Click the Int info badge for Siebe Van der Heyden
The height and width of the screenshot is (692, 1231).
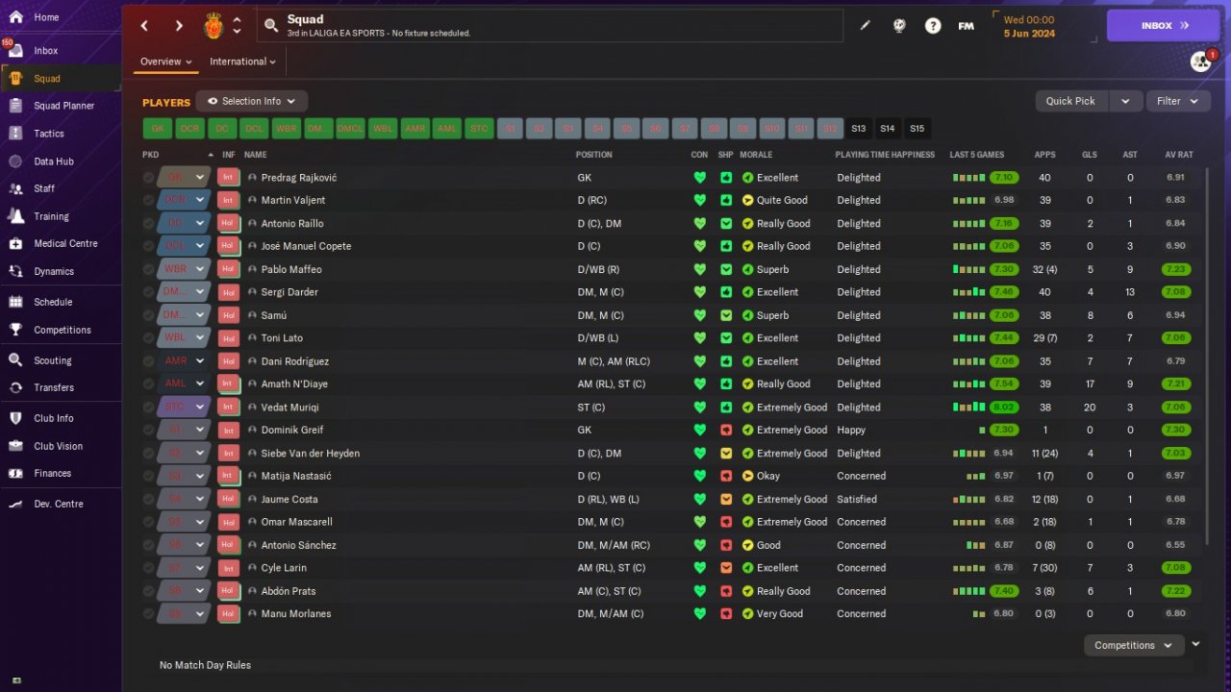(228, 454)
